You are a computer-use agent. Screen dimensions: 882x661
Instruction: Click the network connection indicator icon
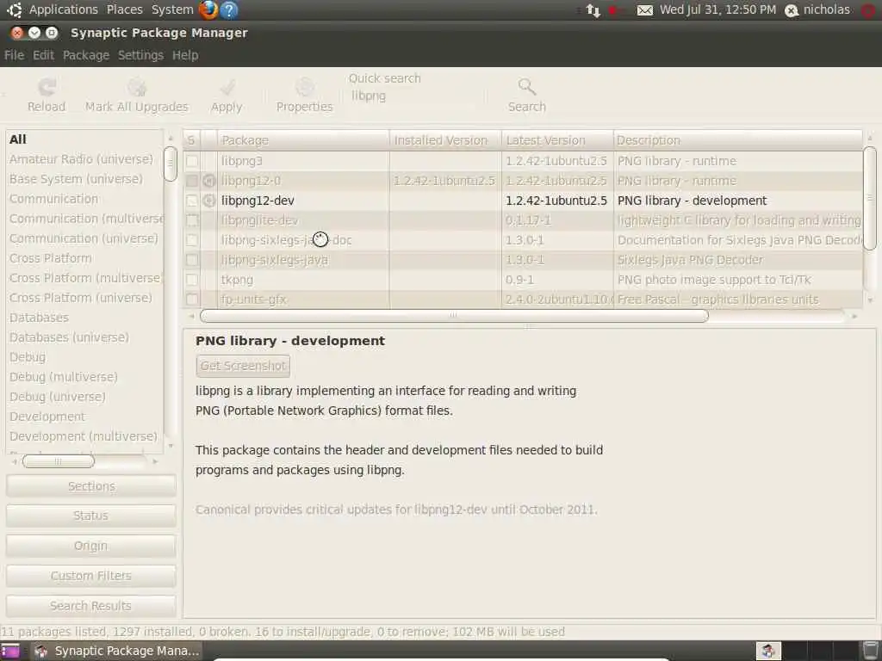[593, 10]
